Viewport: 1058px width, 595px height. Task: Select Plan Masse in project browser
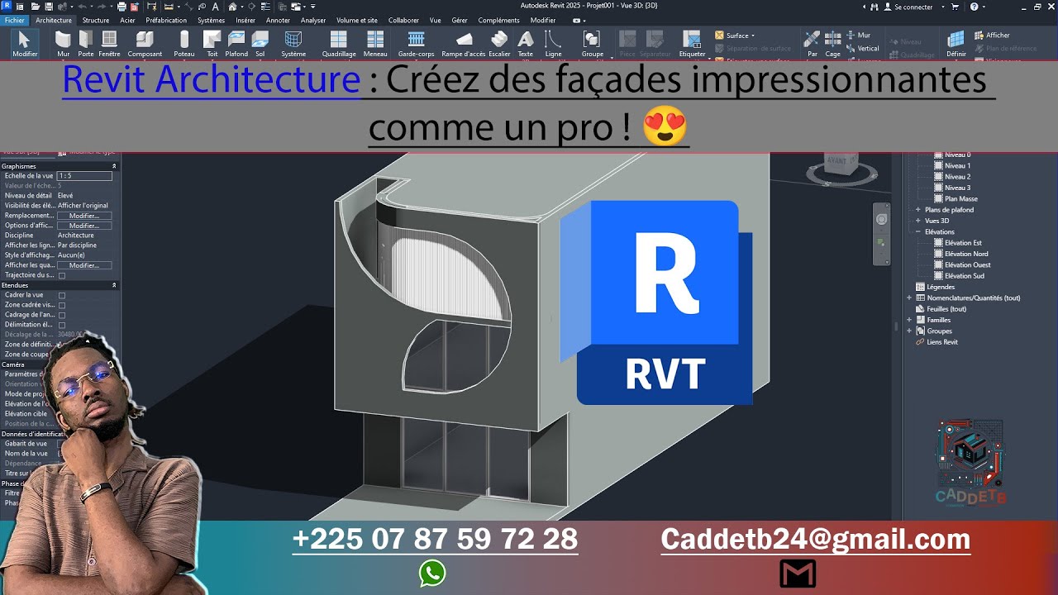(x=956, y=199)
